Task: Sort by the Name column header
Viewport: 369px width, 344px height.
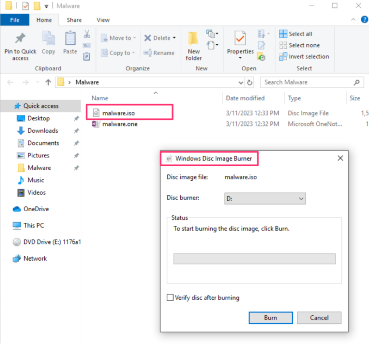Action: click(100, 98)
